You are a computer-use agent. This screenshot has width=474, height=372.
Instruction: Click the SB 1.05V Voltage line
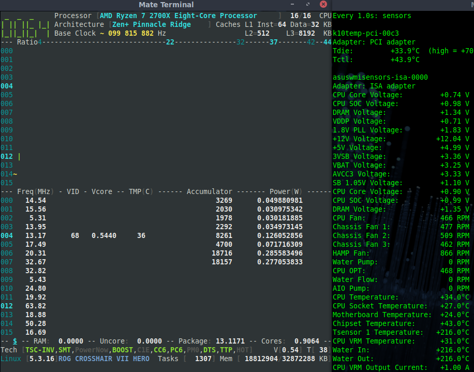[x=401, y=183]
